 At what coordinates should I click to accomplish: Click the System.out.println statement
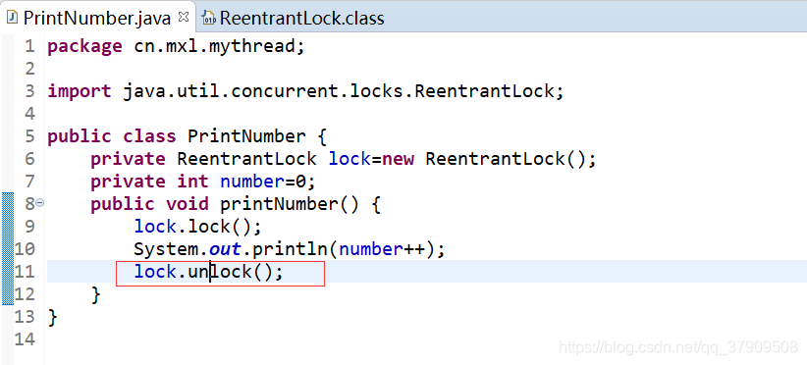click(x=290, y=249)
